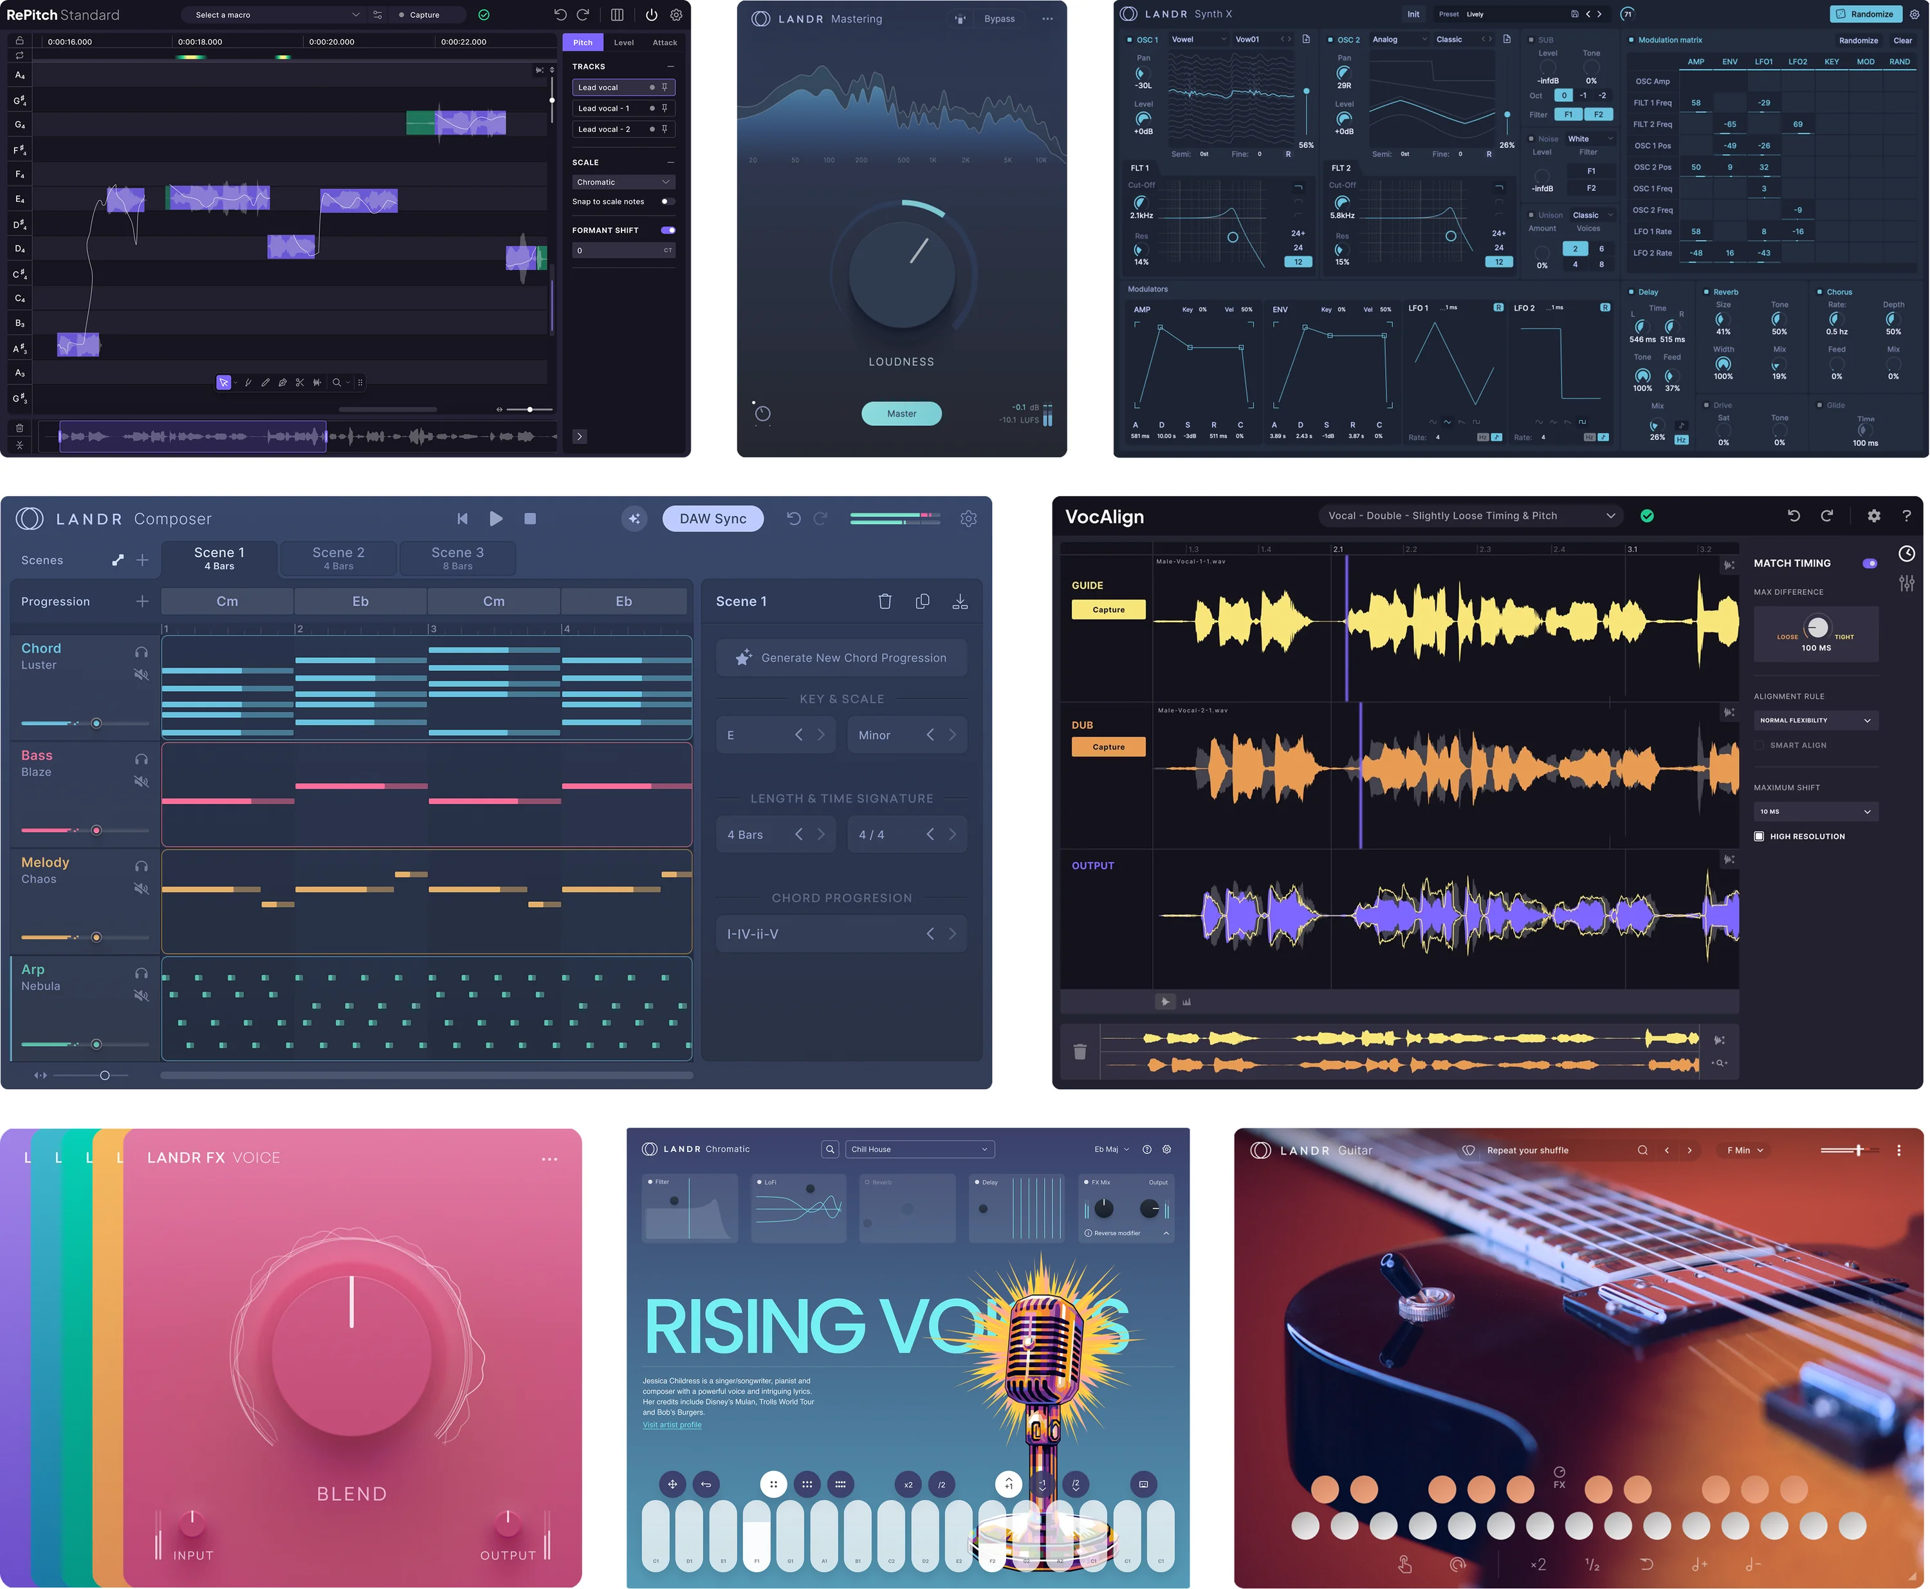Viewport: 1930px width, 1589px height.
Task: Open the vertical dots menu in LANDR Guitar
Action: pyautogui.click(x=1899, y=1150)
